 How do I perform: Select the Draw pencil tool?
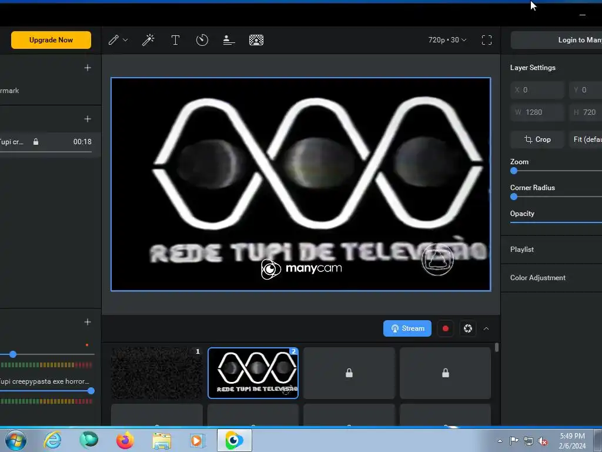(x=113, y=40)
